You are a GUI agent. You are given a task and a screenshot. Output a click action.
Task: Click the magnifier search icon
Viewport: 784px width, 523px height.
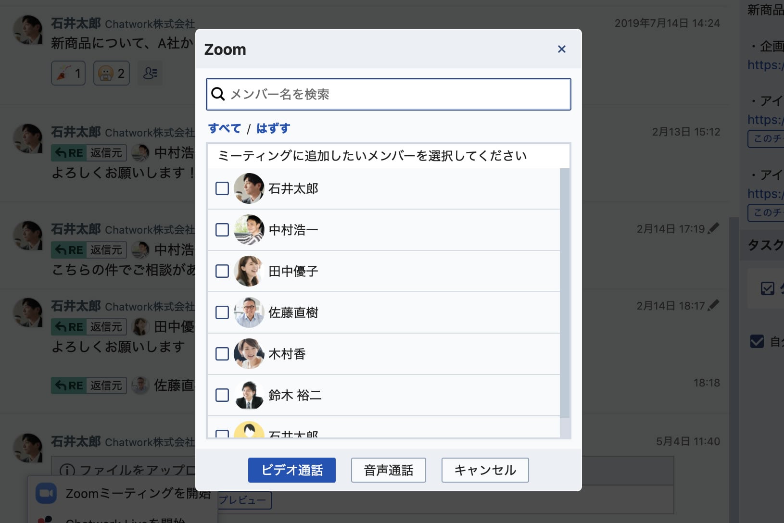tap(218, 94)
